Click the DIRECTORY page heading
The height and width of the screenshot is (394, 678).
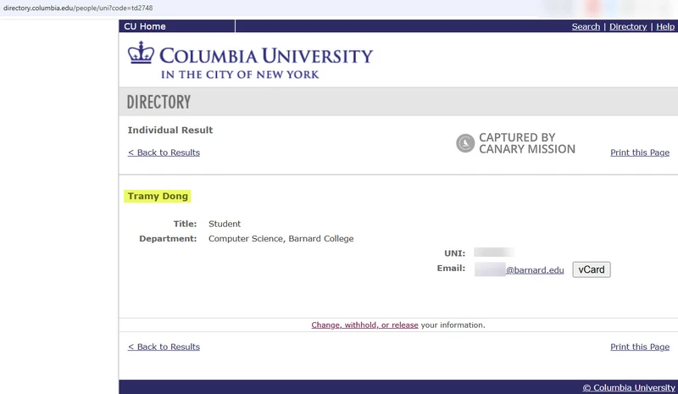[158, 102]
